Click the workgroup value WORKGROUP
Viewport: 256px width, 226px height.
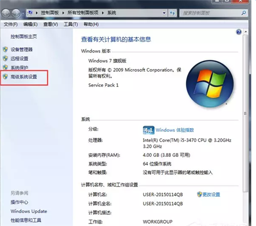click(x=158, y=222)
